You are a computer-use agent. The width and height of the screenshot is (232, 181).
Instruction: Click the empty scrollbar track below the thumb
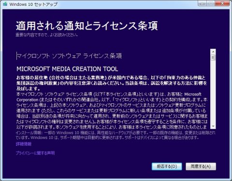(213, 92)
